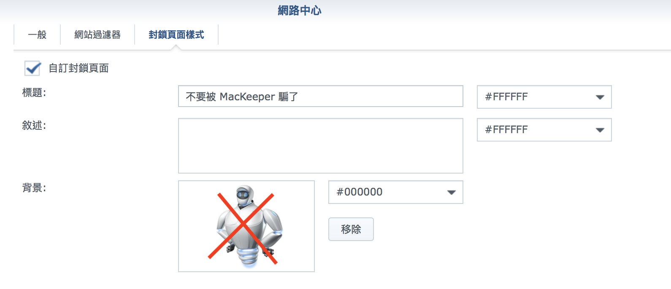Viewport: 671px width, 289px height.
Task: Toggle the 自訂封鎖頁面 checkbox
Action: point(32,68)
